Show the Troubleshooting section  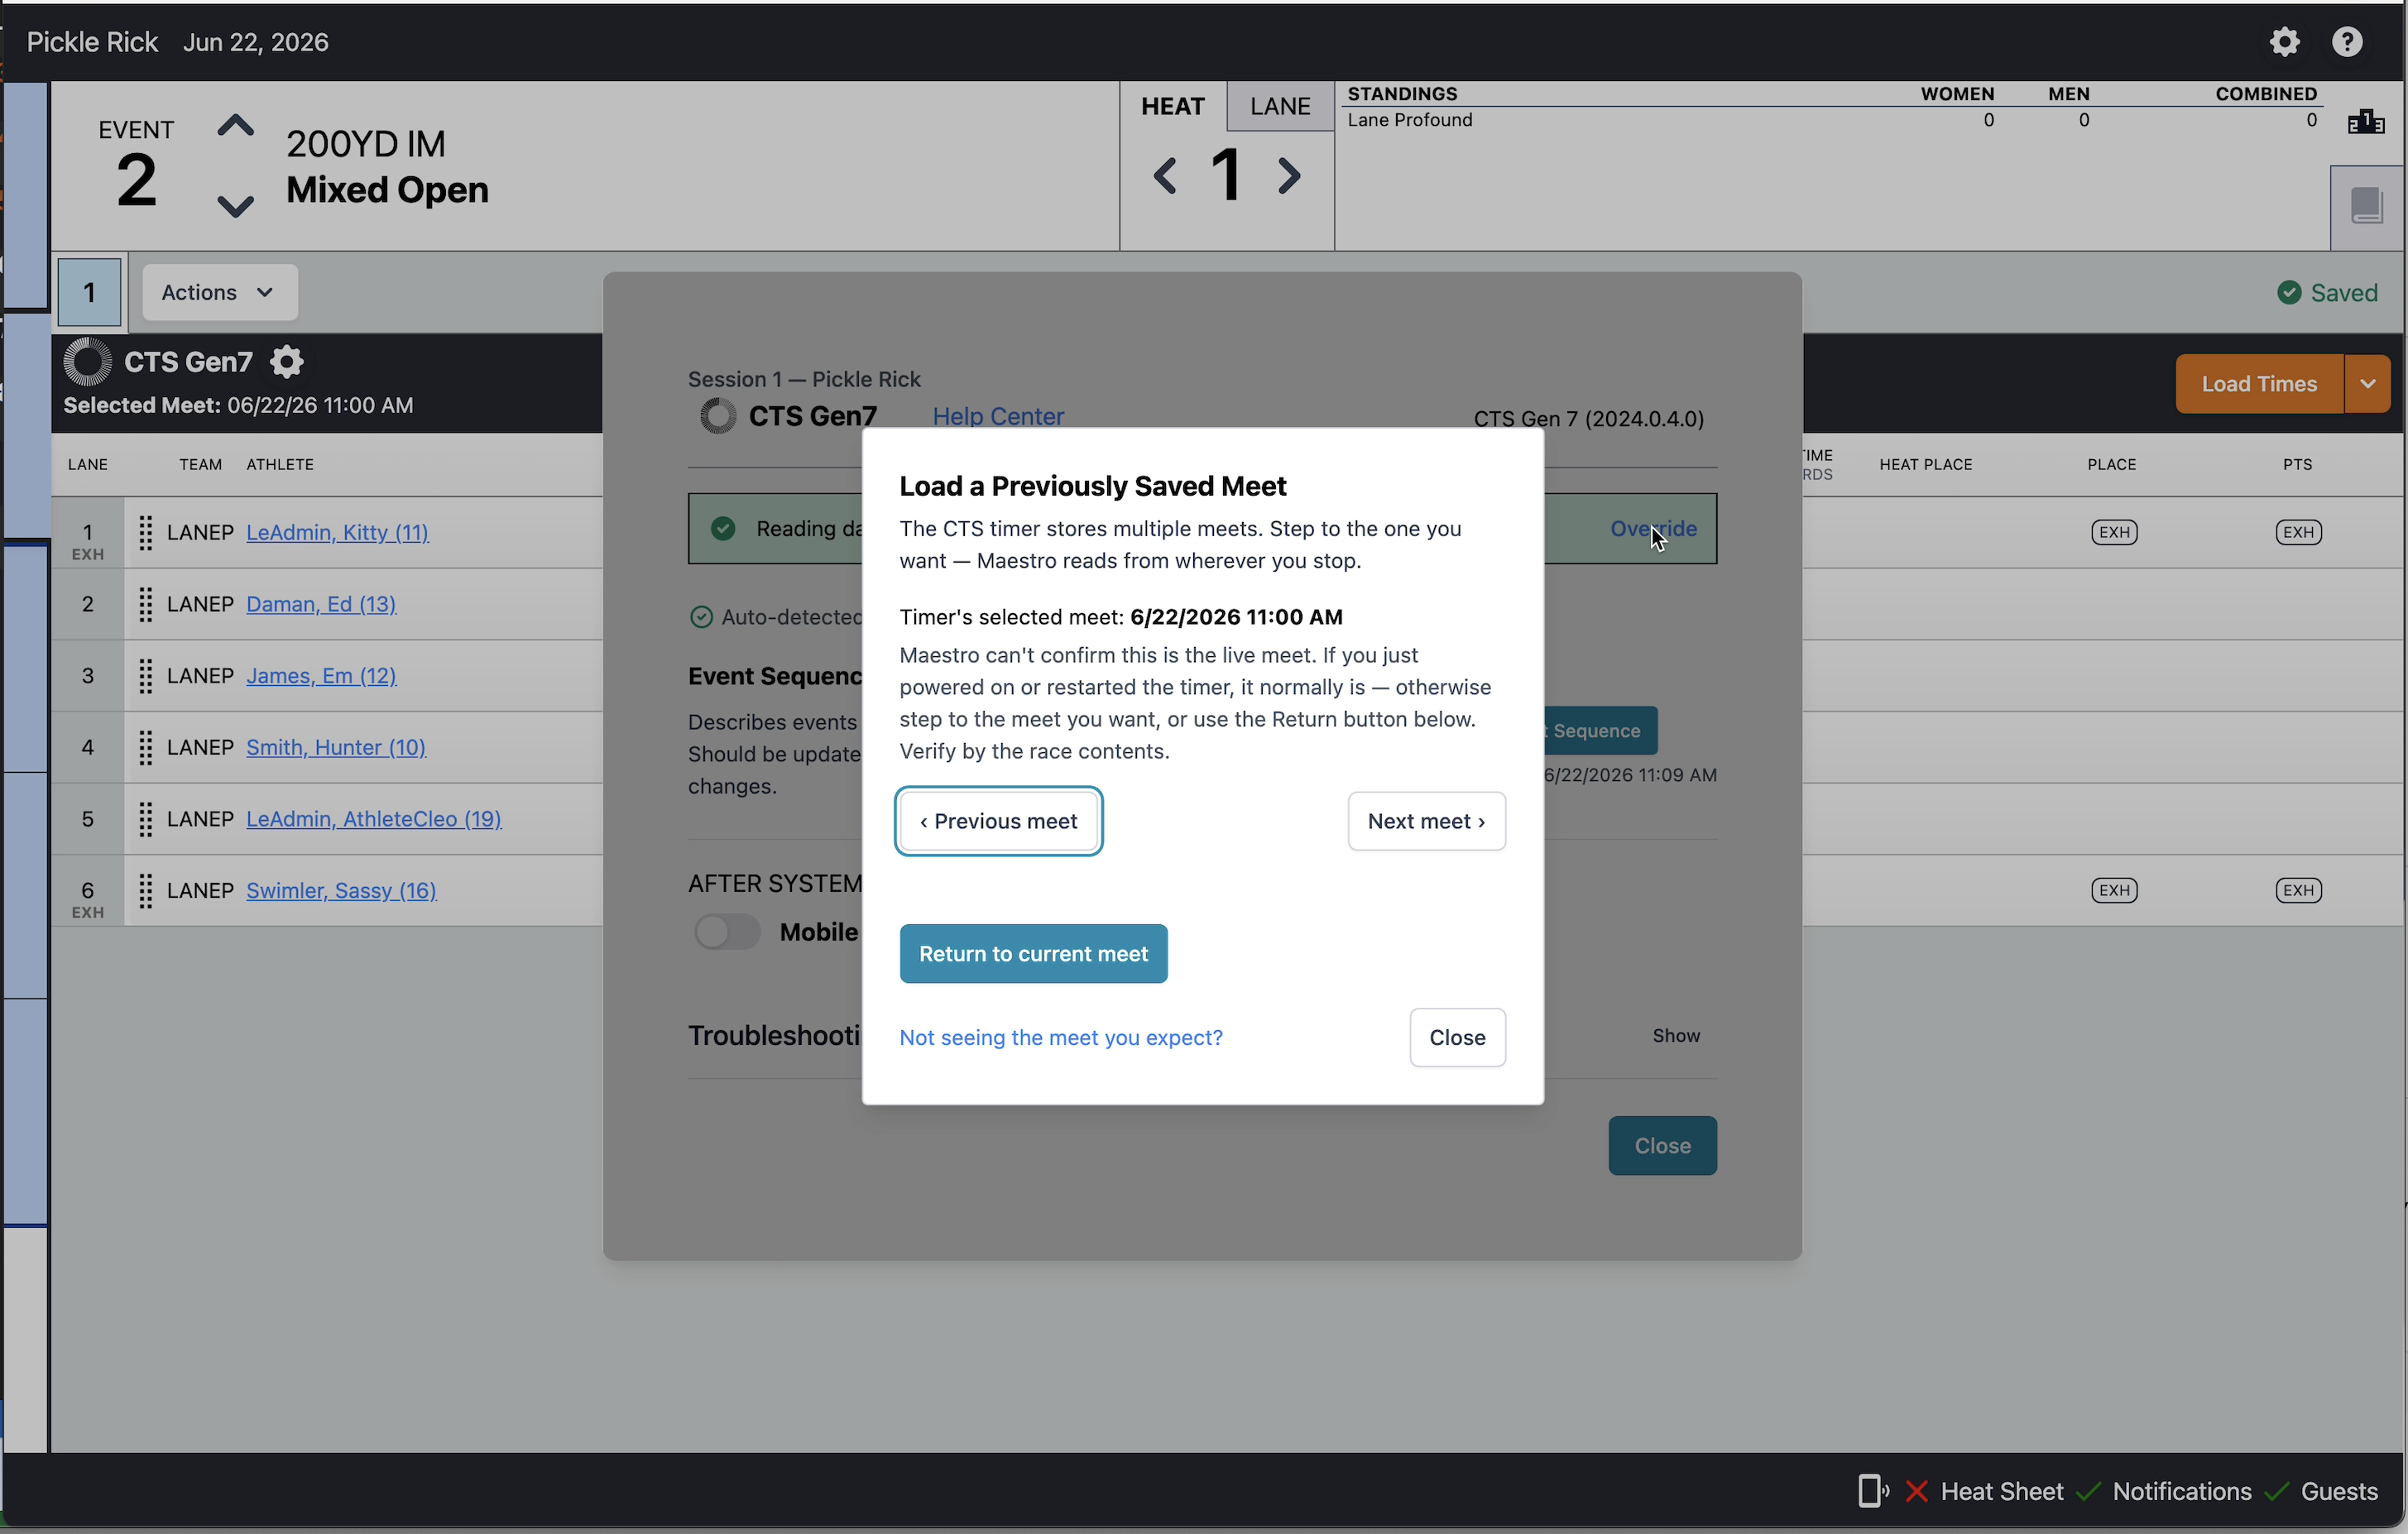pyautogui.click(x=1676, y=1036)
